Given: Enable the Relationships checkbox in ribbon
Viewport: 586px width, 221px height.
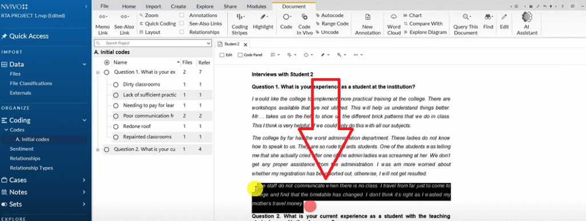Looking at the screenshot, I should 181,32.
